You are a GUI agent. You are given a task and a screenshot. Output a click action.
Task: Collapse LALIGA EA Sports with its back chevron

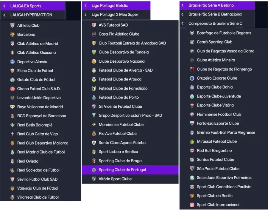click(4, 6)
